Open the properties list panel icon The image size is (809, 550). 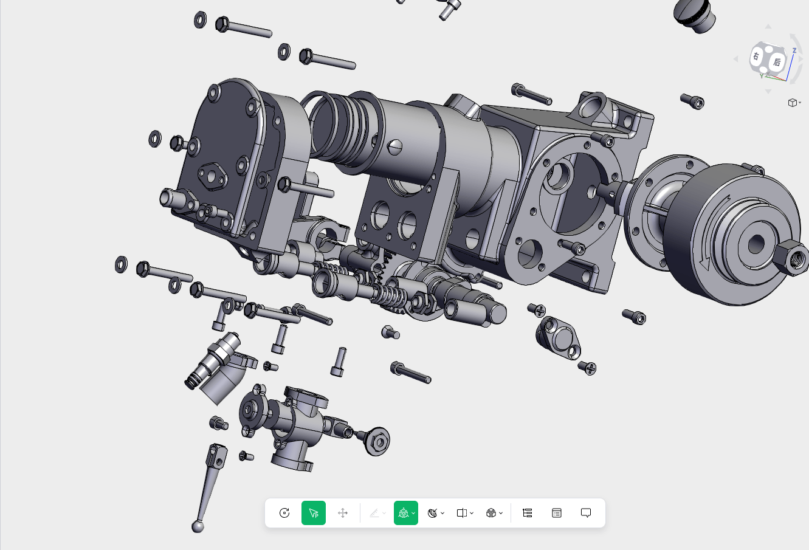click(557, 513)
